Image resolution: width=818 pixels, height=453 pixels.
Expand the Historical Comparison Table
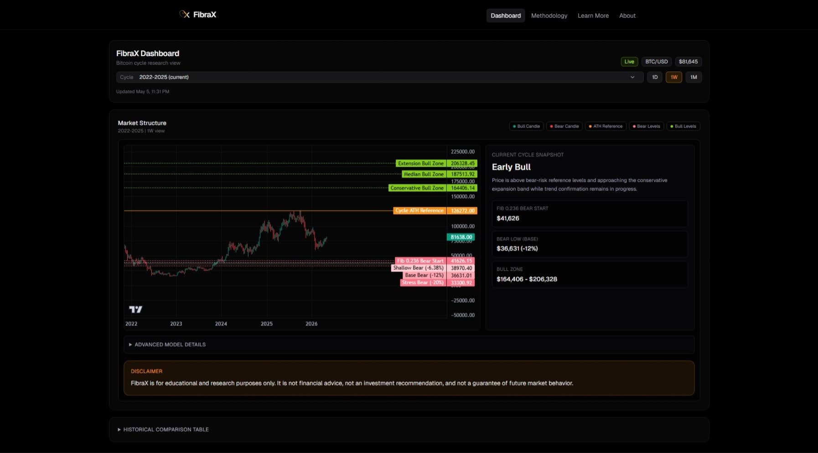click(x=409, y=429)
